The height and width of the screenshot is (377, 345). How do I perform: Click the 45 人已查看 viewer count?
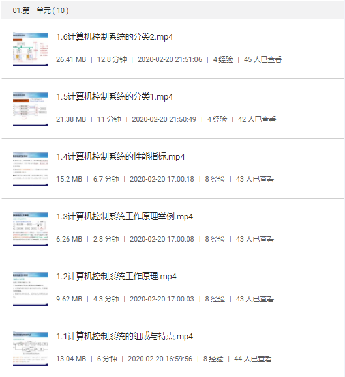tap(263, 59)
